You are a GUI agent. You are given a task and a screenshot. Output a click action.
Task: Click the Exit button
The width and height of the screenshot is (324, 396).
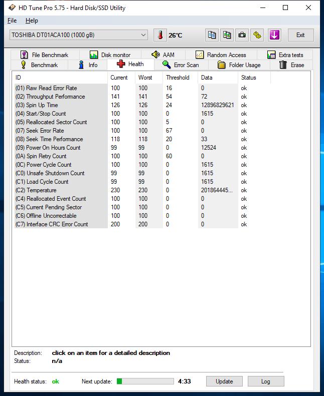coord(301,35)
